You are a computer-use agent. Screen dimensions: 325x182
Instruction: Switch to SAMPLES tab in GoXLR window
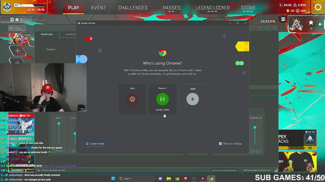point(71,34)
